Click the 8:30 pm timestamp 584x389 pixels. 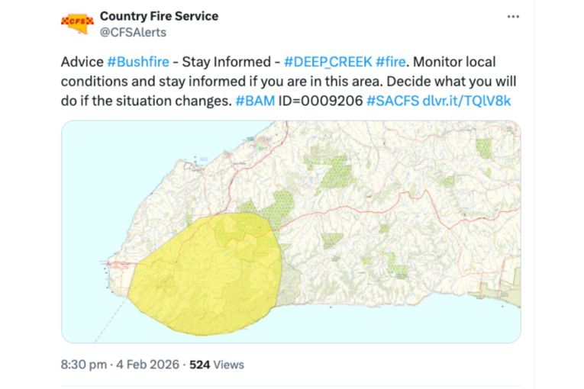pyautogui.click(x=83, y=365)
